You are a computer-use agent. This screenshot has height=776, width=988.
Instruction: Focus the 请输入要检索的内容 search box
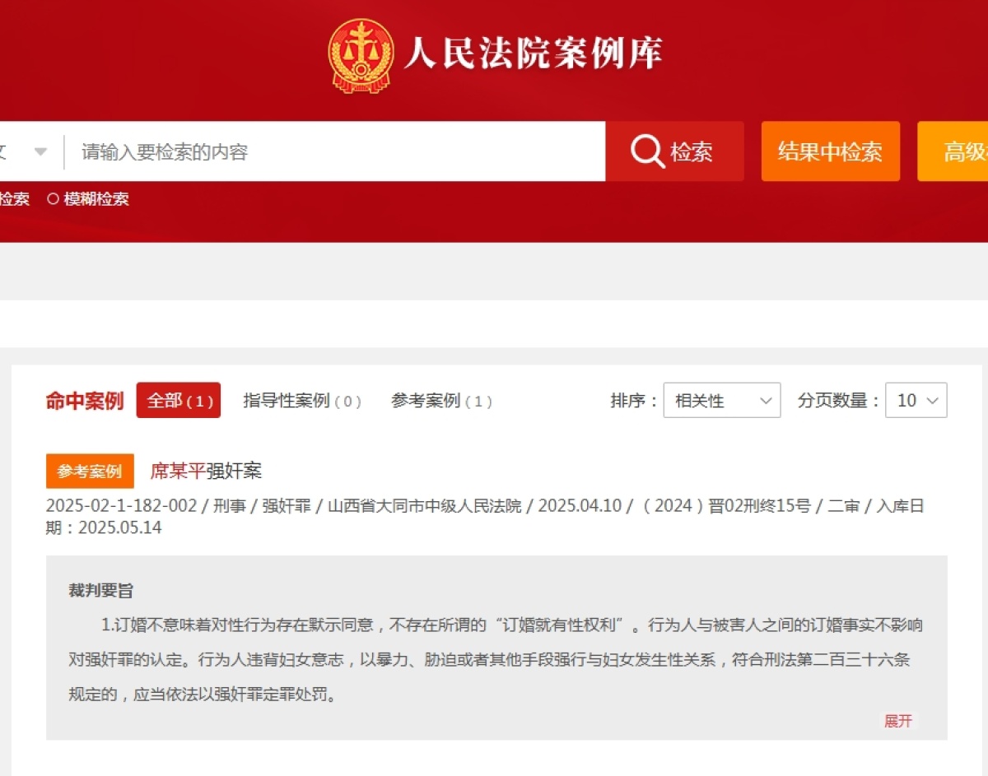point(333,151)
